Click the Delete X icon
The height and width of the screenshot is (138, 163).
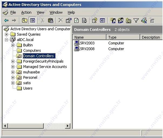[x=61, y=20]
